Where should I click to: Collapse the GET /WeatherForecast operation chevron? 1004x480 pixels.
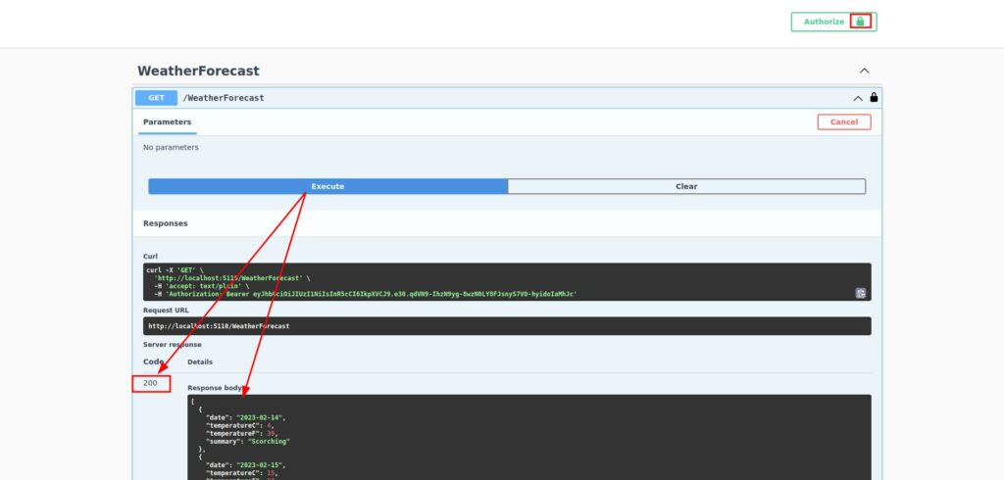coord(858,98)
